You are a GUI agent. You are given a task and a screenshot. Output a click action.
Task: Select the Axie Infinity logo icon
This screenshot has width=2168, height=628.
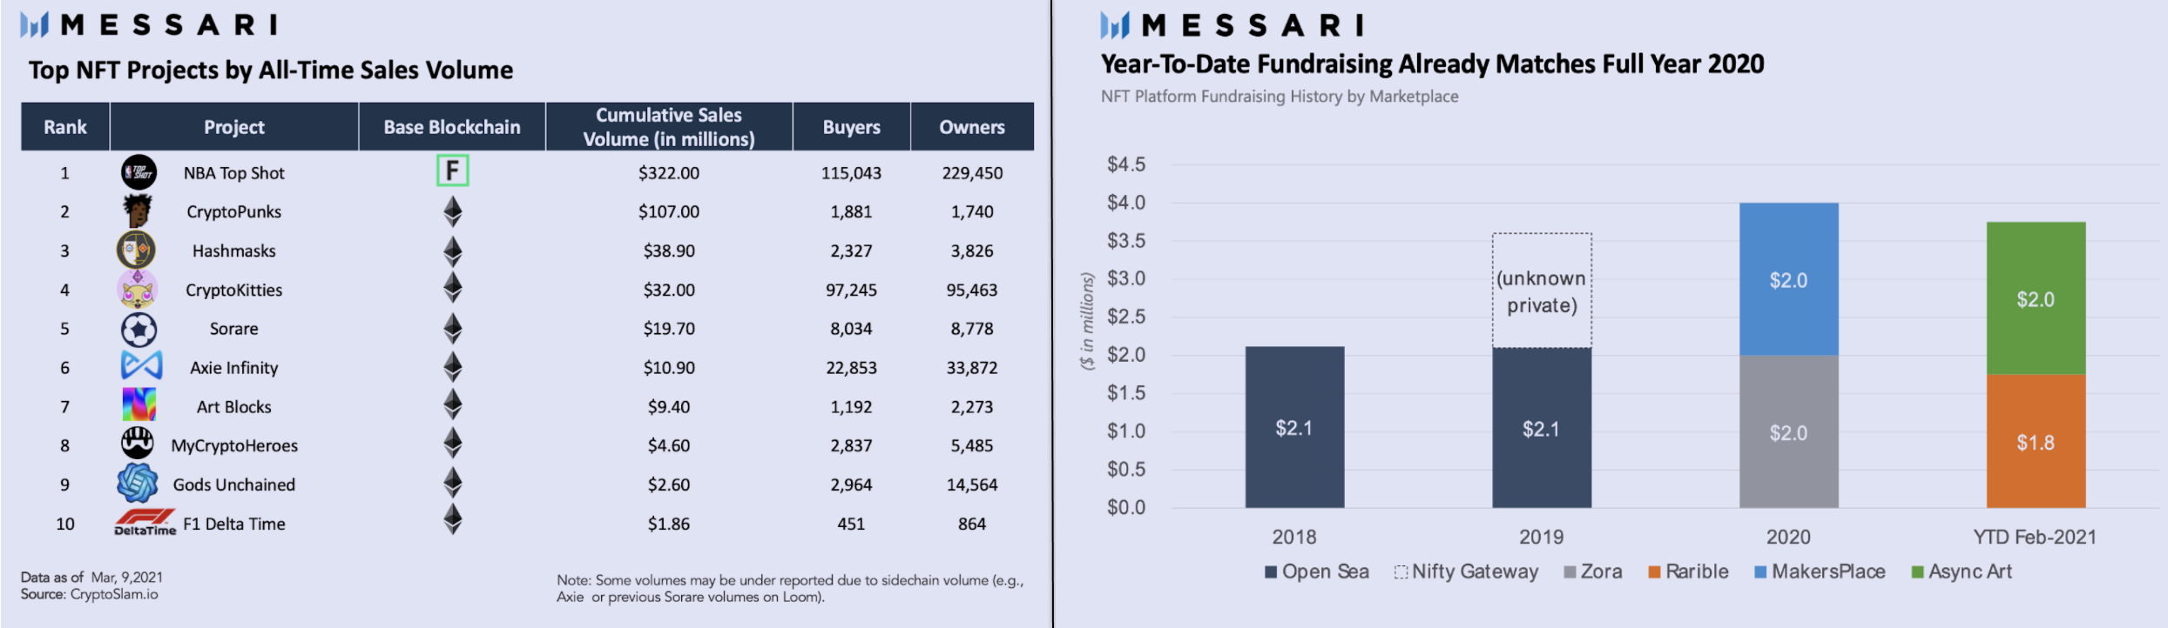pyautogui.click(x=141, y=365)
